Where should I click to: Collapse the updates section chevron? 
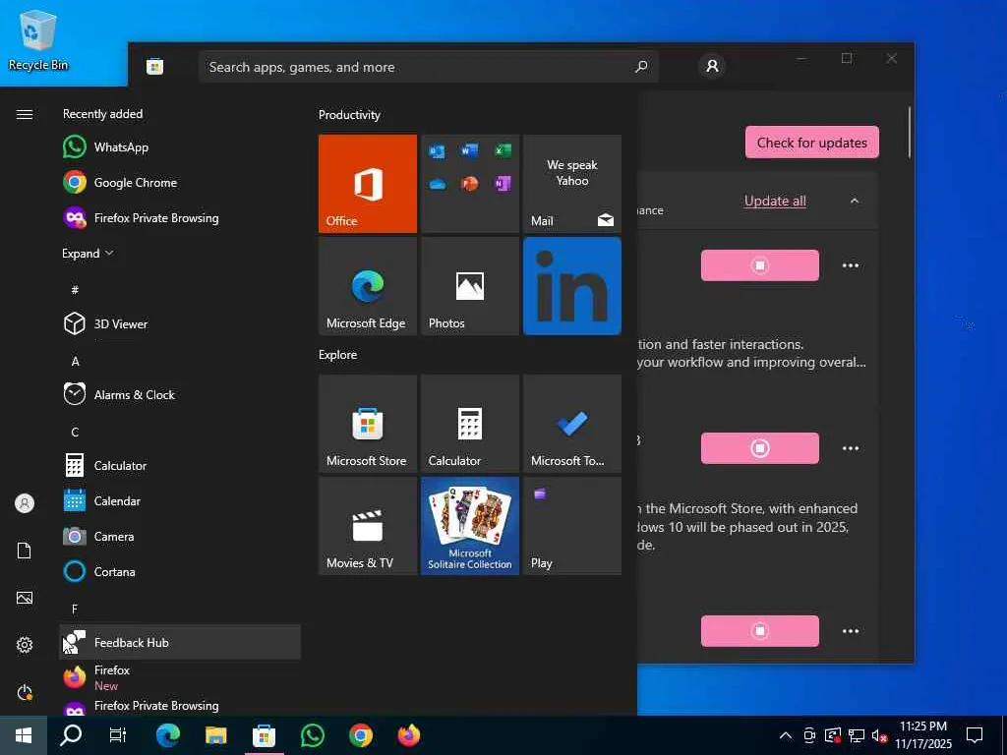tap(855, 201)
